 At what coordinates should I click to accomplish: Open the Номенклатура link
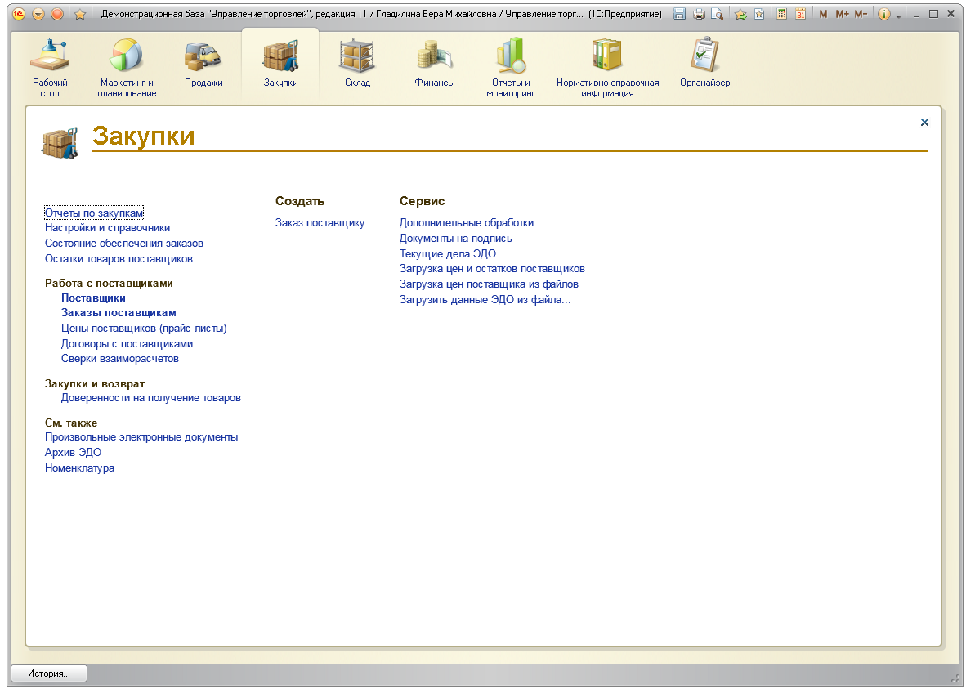pyautogui.click(x=79, y=468)
